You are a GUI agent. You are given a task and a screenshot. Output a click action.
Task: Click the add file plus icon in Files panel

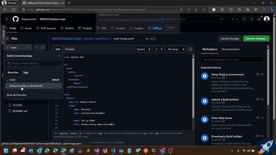(x=37, y=47)
